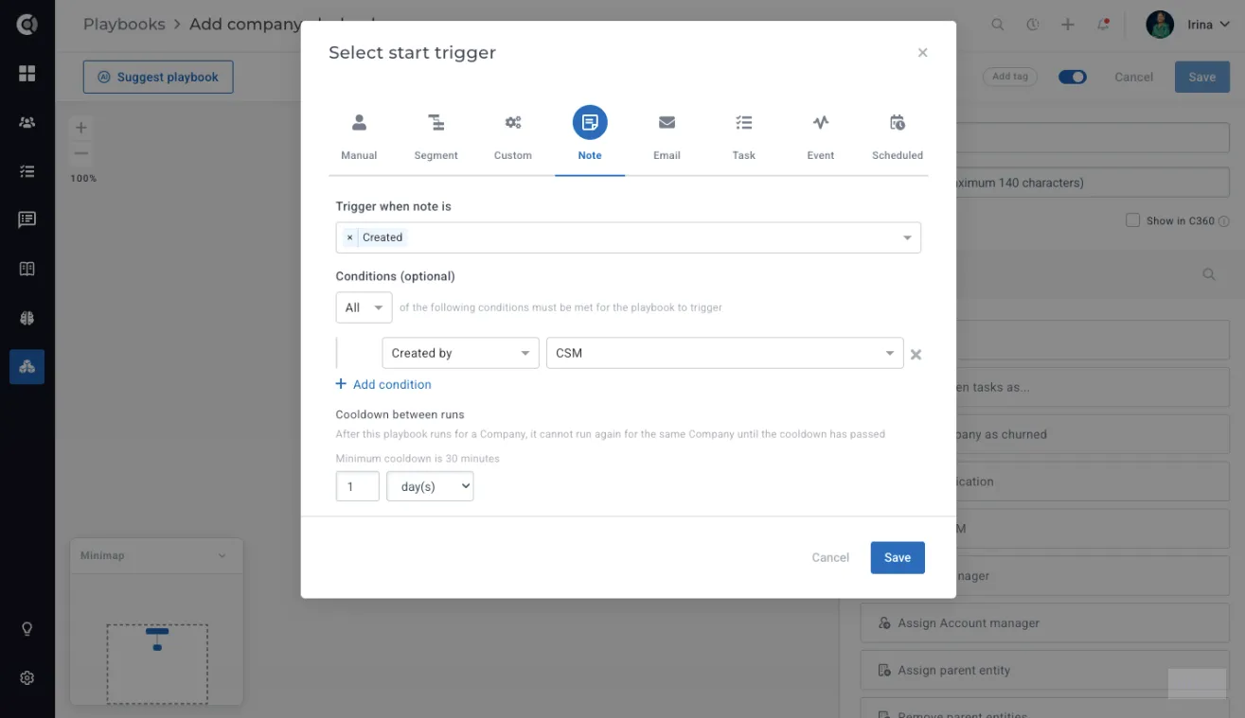Click Save in the trigger dialog
The height and width of the screenshot is (718, 1245).
click(x=898, y=557)
